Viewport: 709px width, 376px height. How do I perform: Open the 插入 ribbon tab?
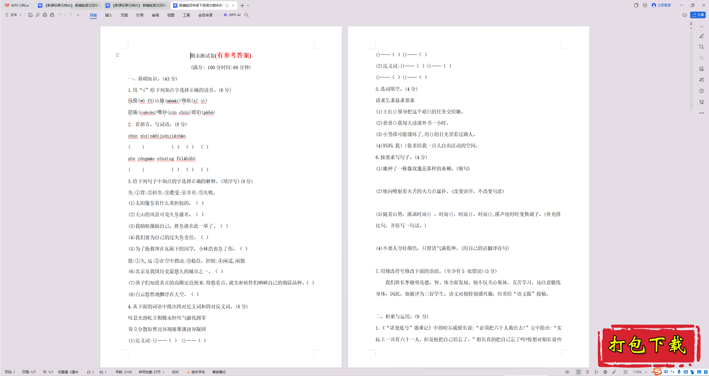tap(109, 15)
